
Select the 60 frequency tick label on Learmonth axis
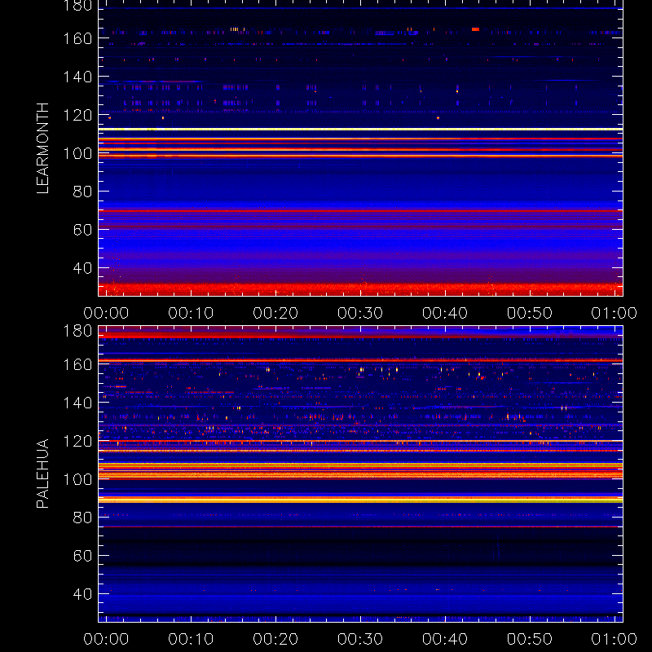click(83, 230)
